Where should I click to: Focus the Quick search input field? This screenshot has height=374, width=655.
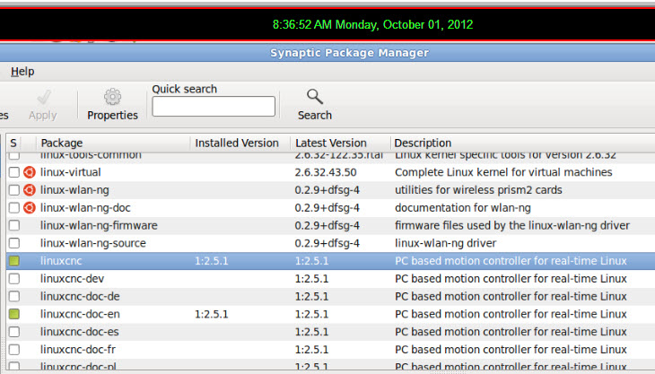point(214,107)
